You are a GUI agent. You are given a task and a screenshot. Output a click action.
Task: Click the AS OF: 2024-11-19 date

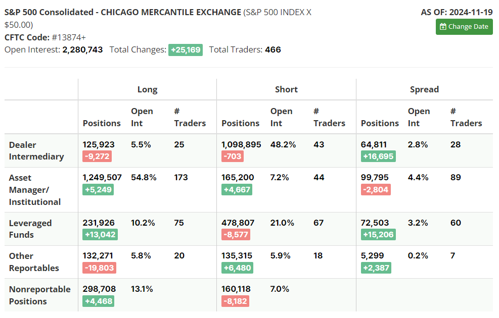tap(457, 13)
